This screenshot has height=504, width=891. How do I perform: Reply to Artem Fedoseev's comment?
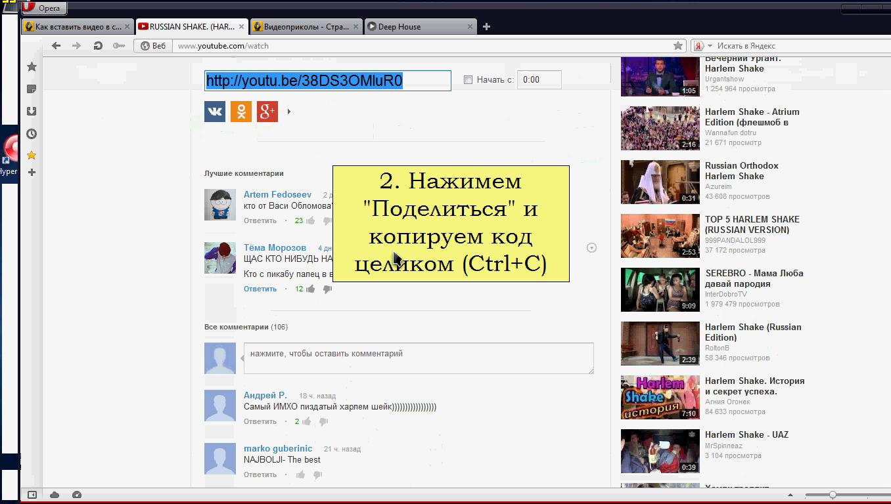coord(260,220)
